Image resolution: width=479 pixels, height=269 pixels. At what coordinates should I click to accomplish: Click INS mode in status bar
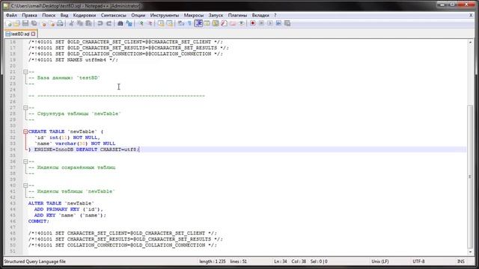point(461,262)
